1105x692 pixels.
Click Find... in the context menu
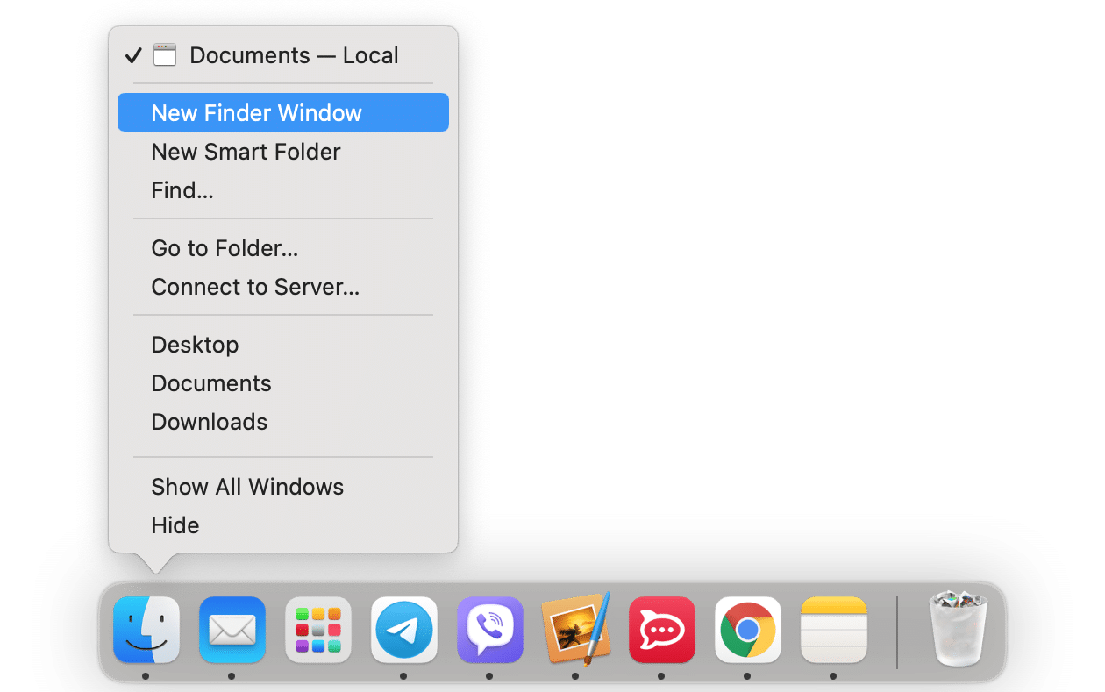[182, 190]
